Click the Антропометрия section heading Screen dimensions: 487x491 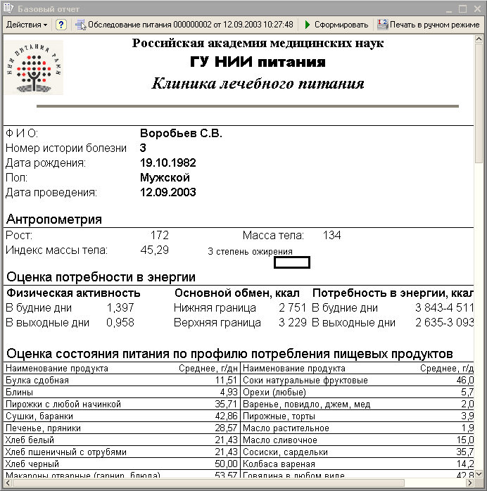pos(54,219)
